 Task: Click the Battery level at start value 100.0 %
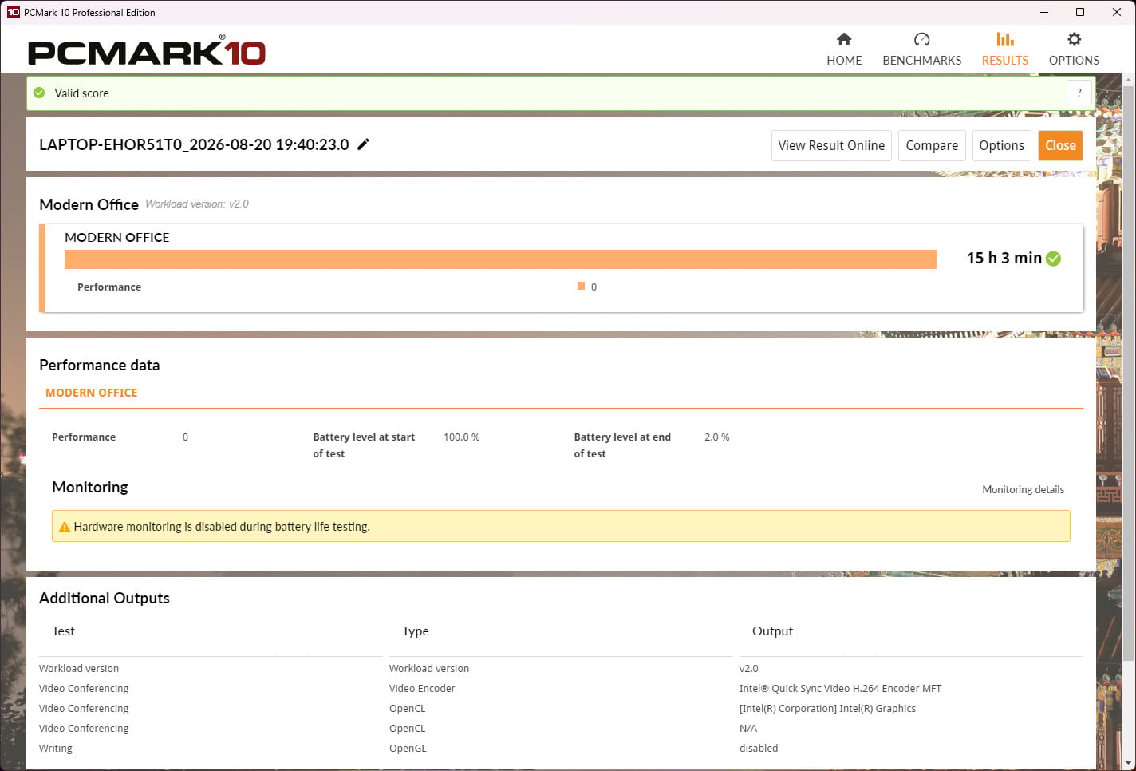[462, 437]
